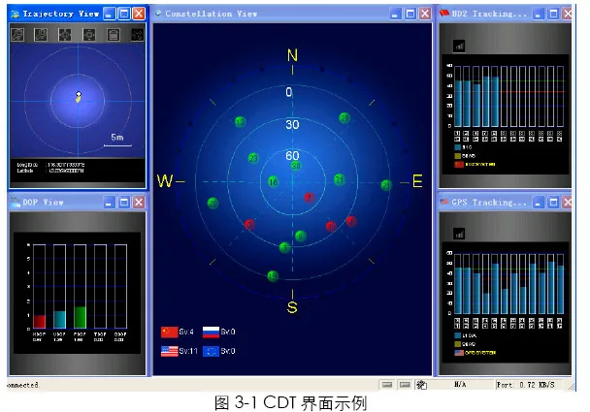Viewport: 590px width, 412px height.
Task: Click the green PDOP bar in DOP View
Action: pyautogui.click(x=80, y=317)
